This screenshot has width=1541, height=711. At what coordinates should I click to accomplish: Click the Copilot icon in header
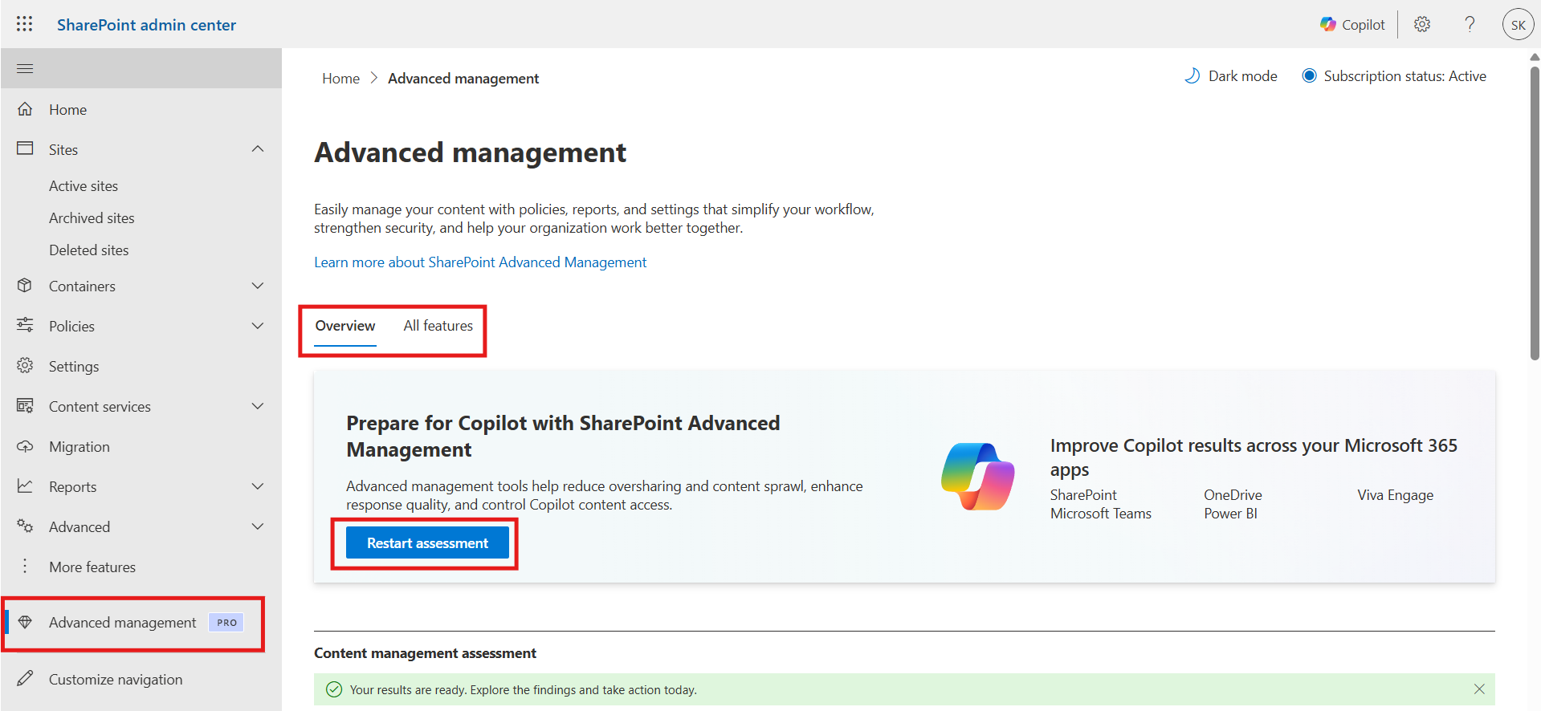point(1328,25)
